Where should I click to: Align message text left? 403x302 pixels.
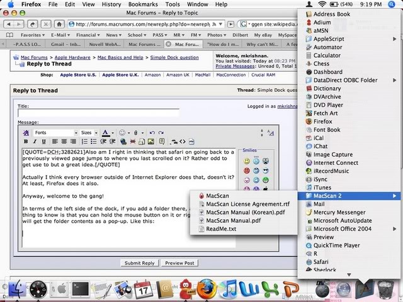point(55,142)
